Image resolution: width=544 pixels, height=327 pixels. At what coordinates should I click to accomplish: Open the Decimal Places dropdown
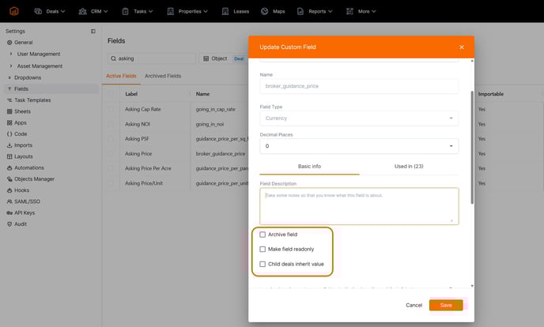click(359, 146)
